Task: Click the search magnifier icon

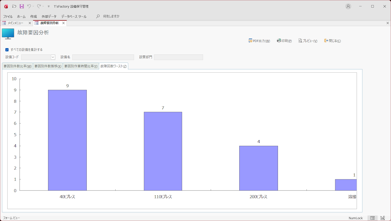Action: click(x=98, y=16)
